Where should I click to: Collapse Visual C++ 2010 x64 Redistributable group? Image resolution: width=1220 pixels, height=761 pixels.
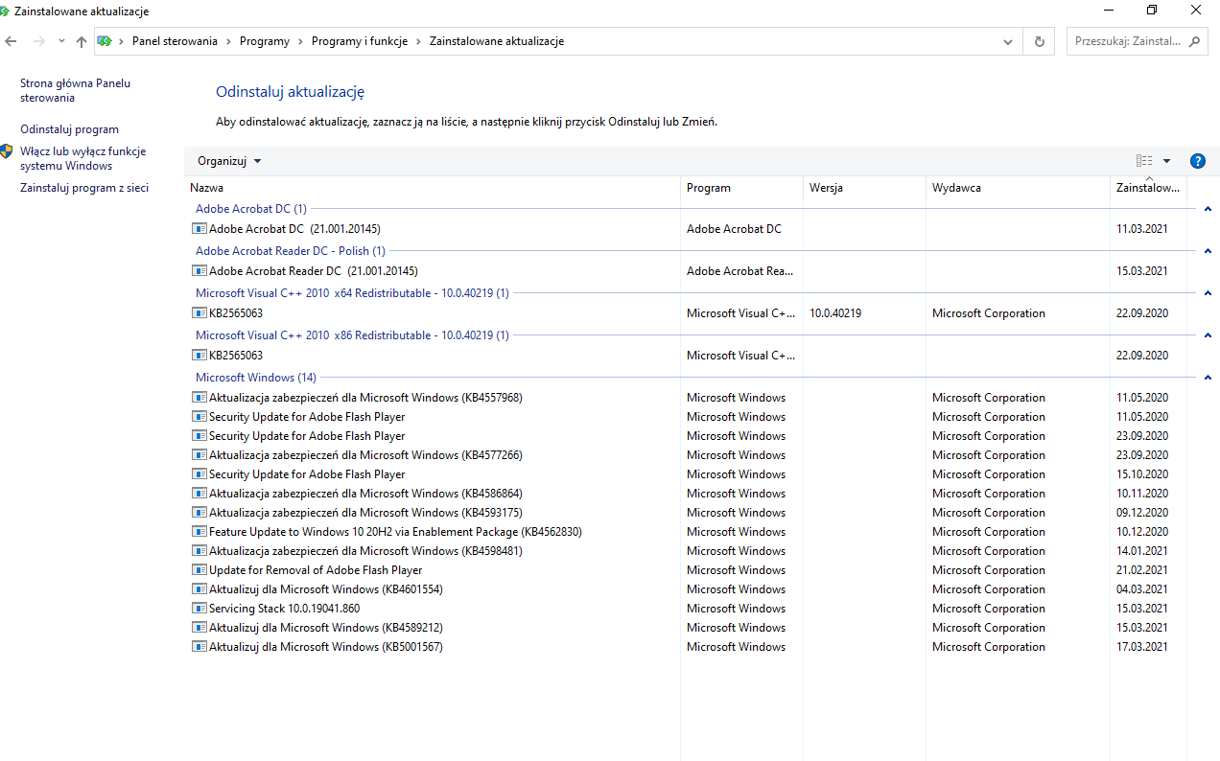point(1207,293)
